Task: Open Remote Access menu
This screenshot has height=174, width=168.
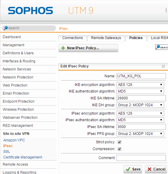Action: pyautogui.click(x=29, y=164)
